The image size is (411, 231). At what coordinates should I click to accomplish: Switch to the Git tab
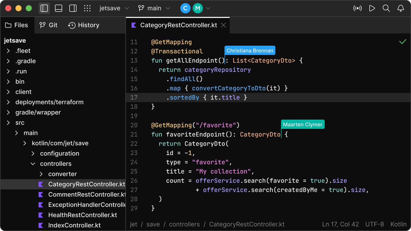[48, 25]
